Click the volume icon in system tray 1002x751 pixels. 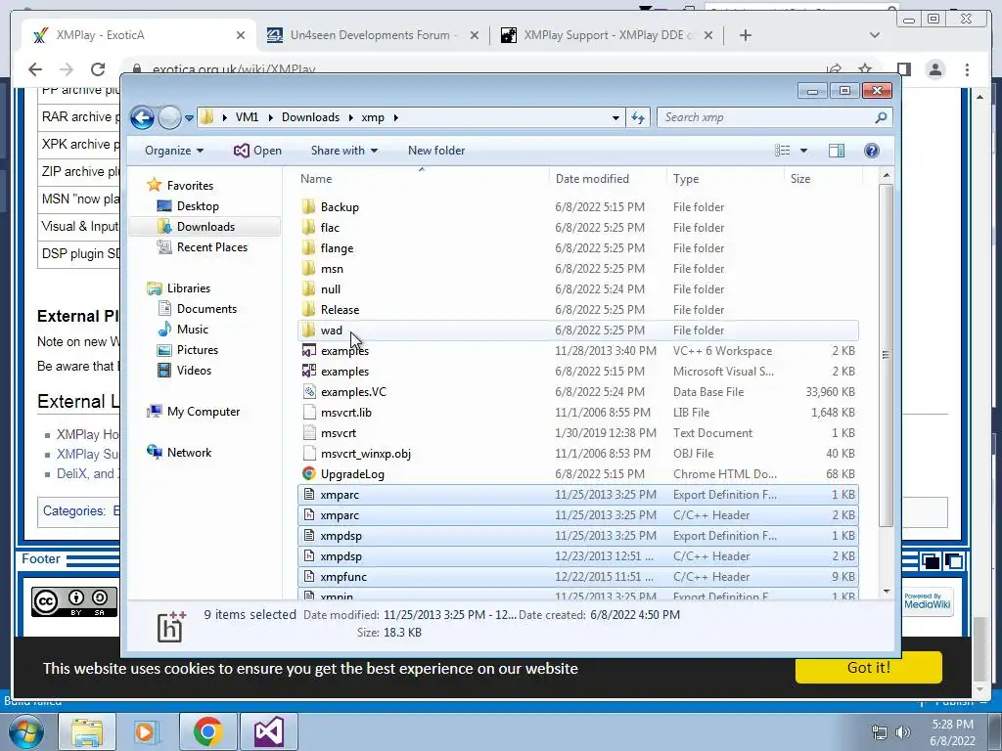[902, 732]
